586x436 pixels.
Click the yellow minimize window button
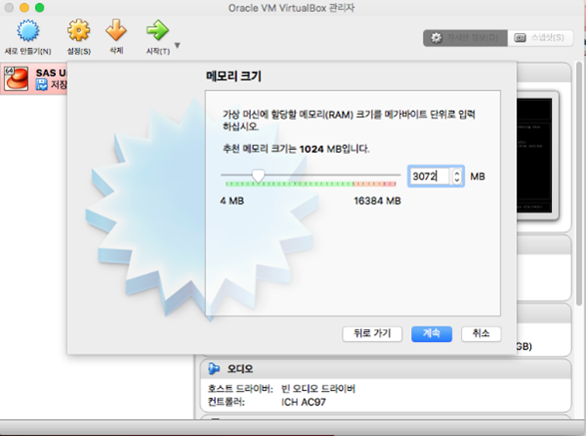[x=24, y=7]
